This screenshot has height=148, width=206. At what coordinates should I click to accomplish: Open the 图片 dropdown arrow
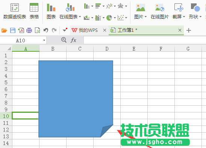click(x=145, y=16)
